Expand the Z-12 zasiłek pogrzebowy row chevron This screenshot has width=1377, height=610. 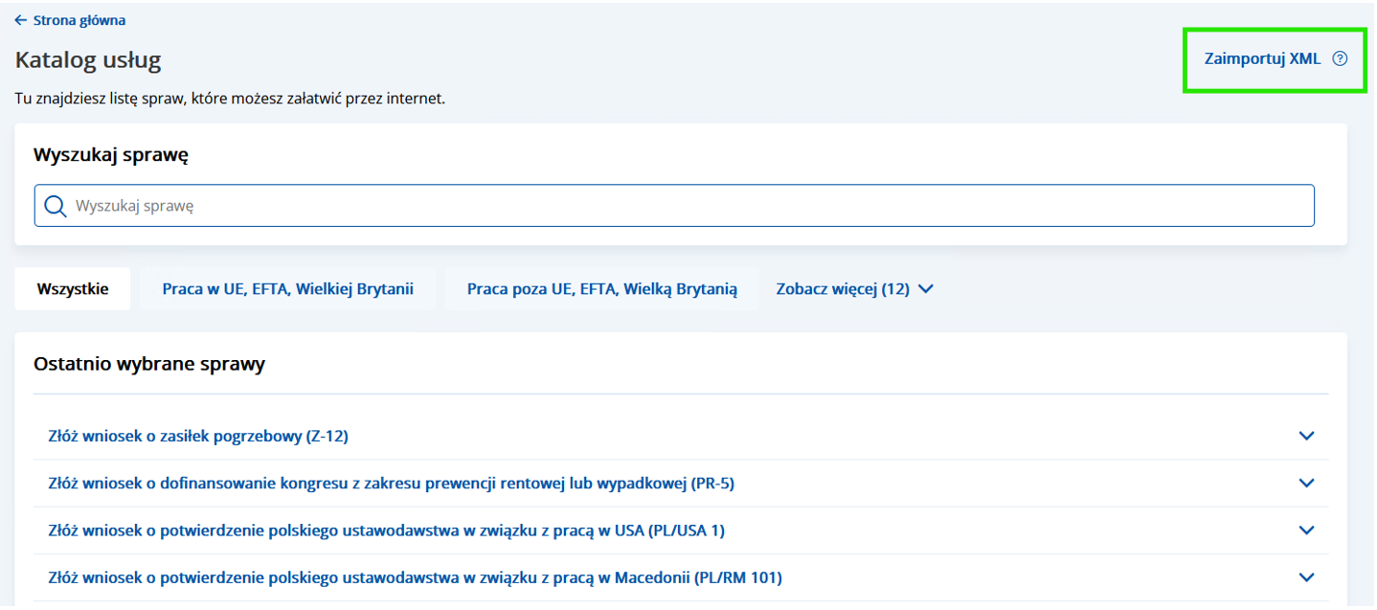1306,436
